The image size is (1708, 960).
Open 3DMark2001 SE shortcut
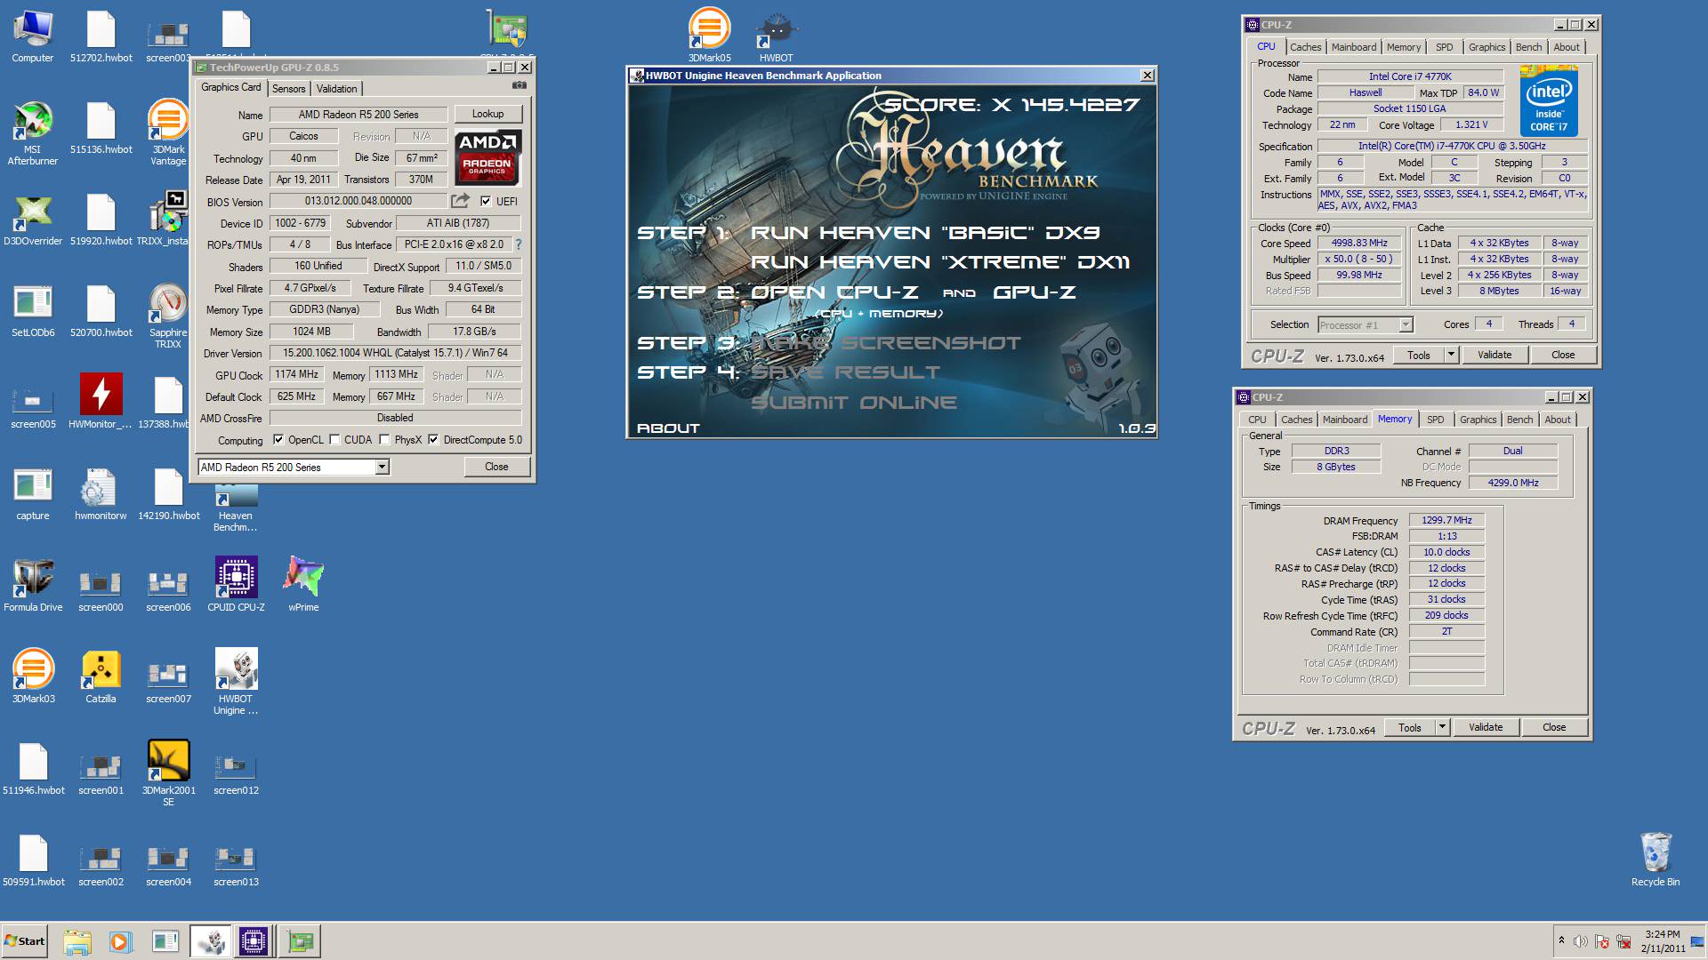[168, 773]
